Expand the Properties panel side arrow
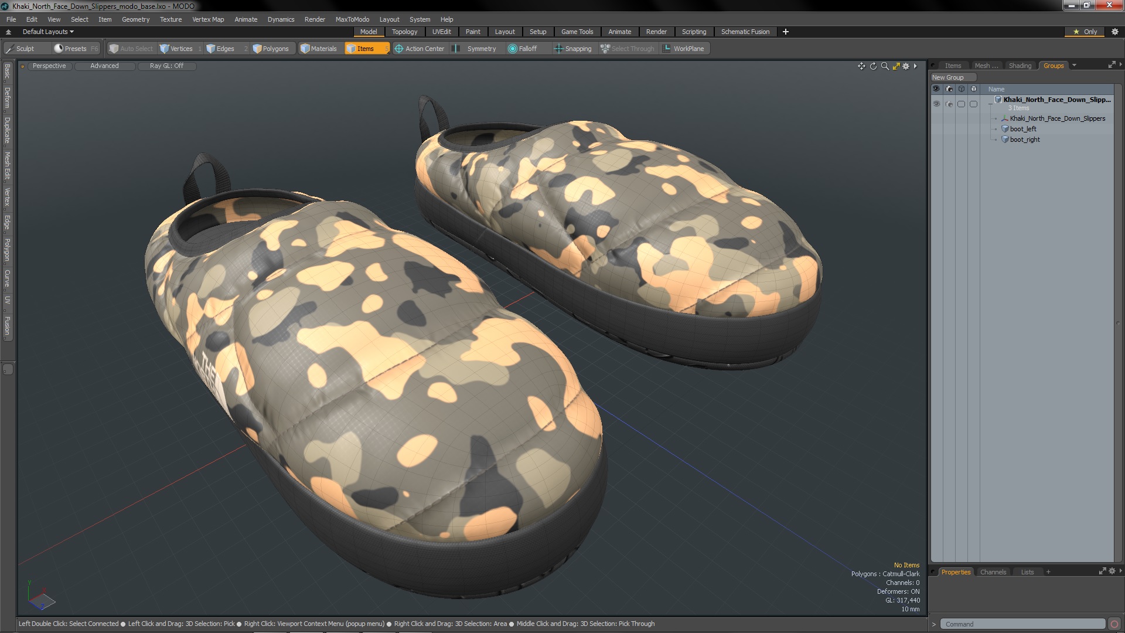The height and width of the screenshot is (633, 1125). point(1120,571)
